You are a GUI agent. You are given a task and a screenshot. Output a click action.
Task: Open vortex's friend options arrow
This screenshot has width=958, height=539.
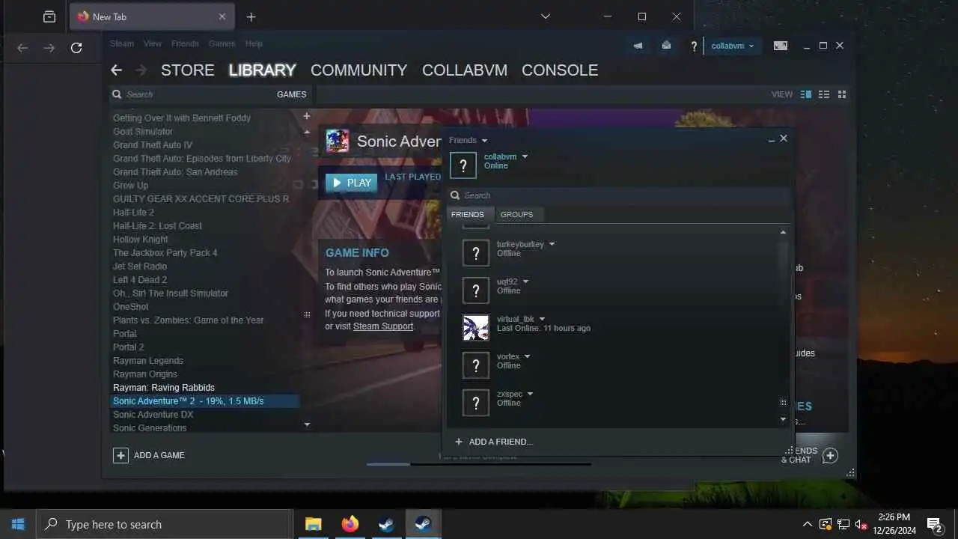pyautogui.click(x=527, y=356)
